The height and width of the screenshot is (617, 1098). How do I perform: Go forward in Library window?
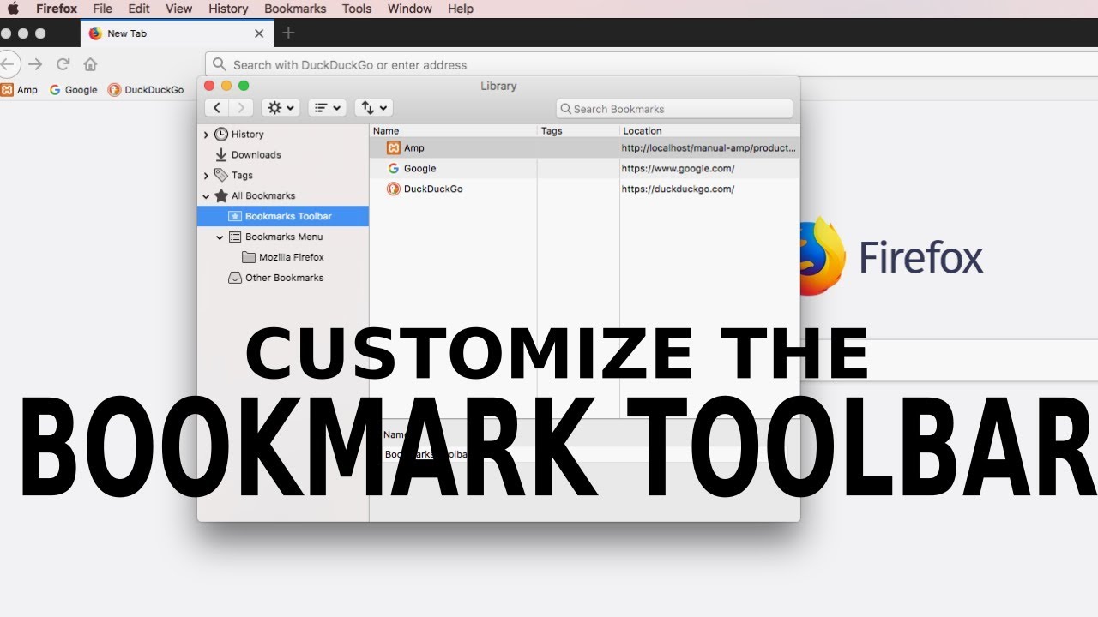(241, 108)
